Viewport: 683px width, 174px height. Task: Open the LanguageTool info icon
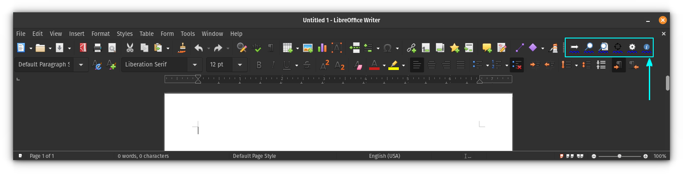click(646, 47)
